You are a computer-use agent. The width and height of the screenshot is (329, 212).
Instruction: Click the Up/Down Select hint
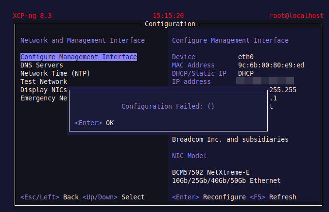point(114,197)
